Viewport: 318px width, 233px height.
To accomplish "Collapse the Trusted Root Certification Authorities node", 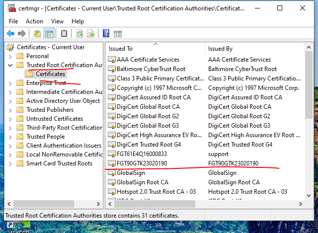I will pyautogui.click(x=10, y=65).
